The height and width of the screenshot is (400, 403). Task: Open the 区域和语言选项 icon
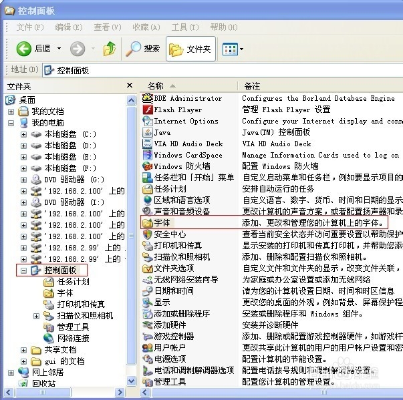coord(148,200)
